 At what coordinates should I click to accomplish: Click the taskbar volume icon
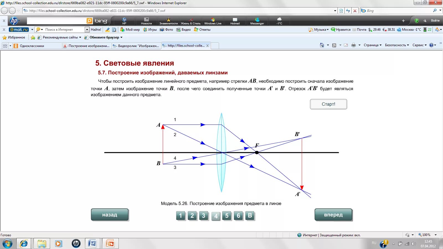413,244
